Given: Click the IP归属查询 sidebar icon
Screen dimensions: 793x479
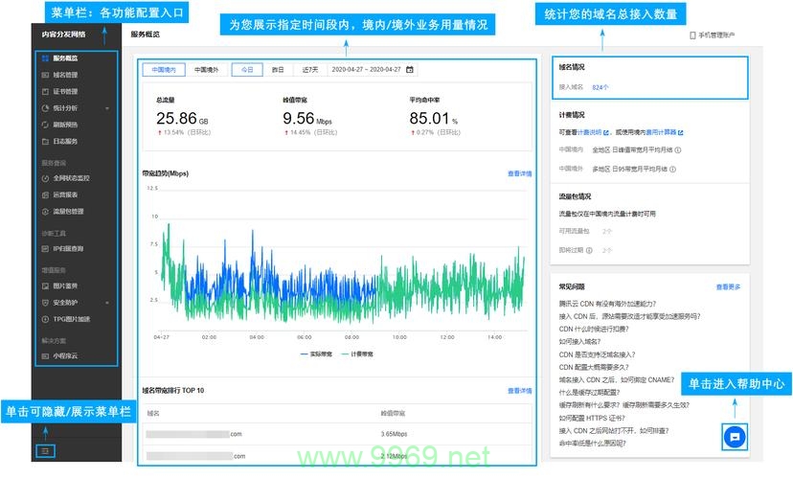Looking at the screenshot, I should point(46,249).
